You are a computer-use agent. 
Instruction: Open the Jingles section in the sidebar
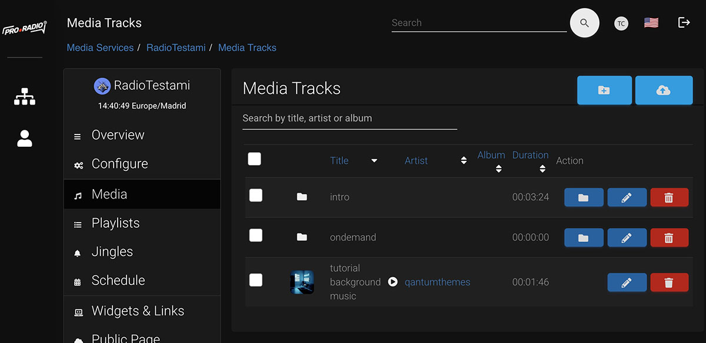tap(113, 251)
